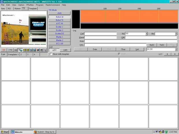The width and height of the screenshot is (179, 134).
Task: Click the magnifying glass zoom icon
Action: 45,50
